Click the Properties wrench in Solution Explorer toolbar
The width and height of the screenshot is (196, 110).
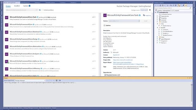point(183,5)
